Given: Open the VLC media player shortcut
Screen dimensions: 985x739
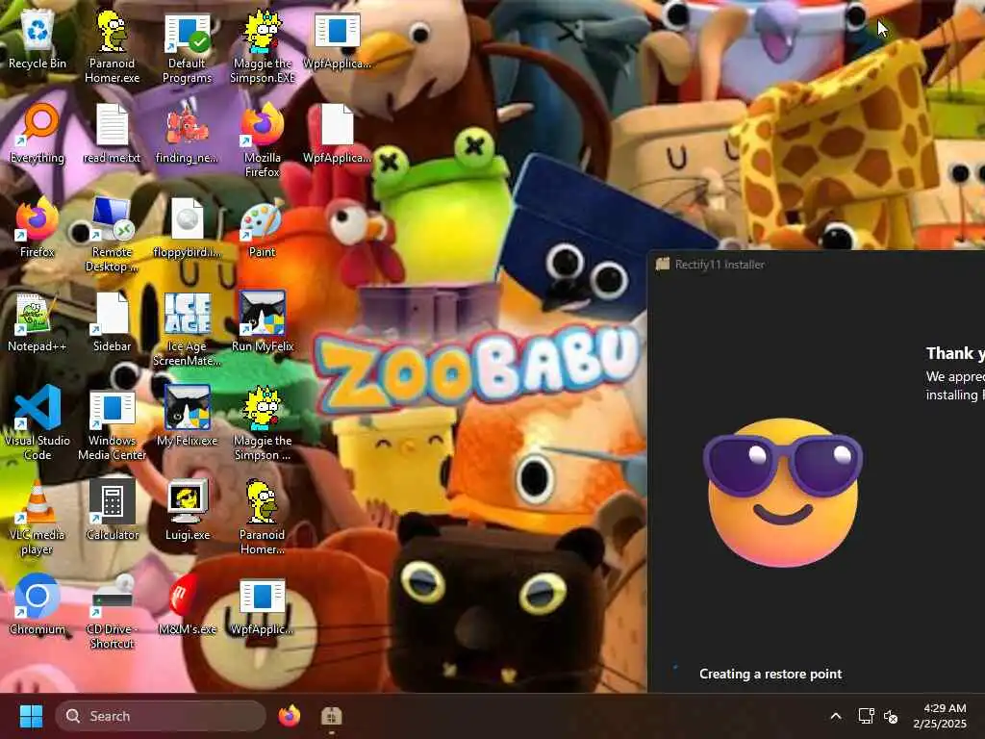Looking at the screenshot, I should click(38, 518).
